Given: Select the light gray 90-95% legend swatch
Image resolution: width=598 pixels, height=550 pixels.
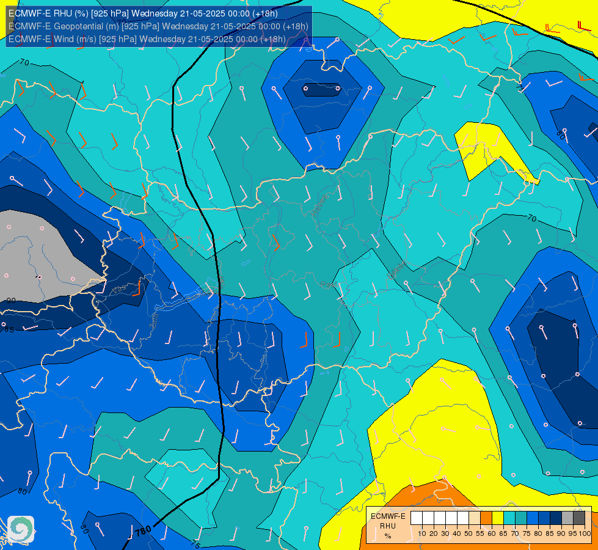Looking at the screenshot, I should (x=567, y=518).
